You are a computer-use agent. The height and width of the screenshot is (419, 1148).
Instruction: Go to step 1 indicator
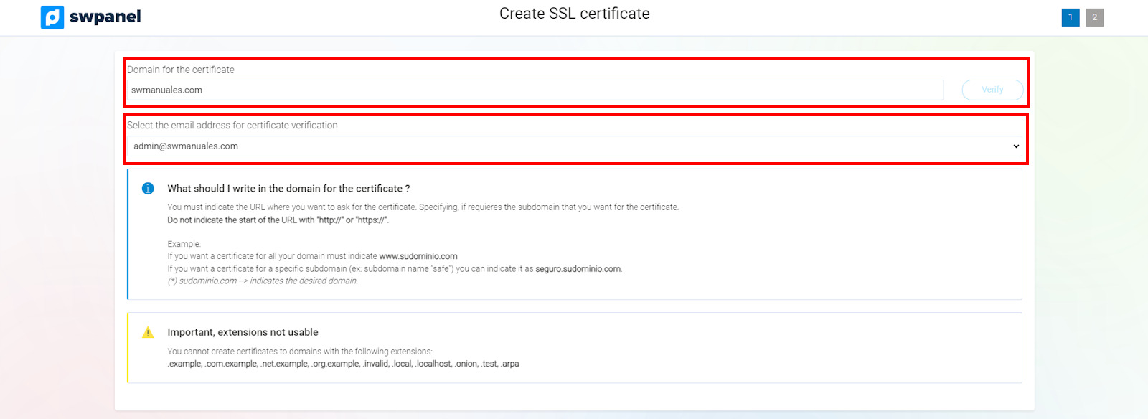[1070, 17]
